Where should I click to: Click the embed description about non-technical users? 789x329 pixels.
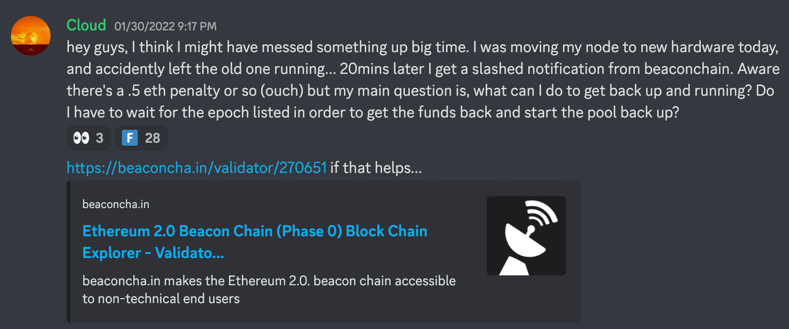click(268, 290)
